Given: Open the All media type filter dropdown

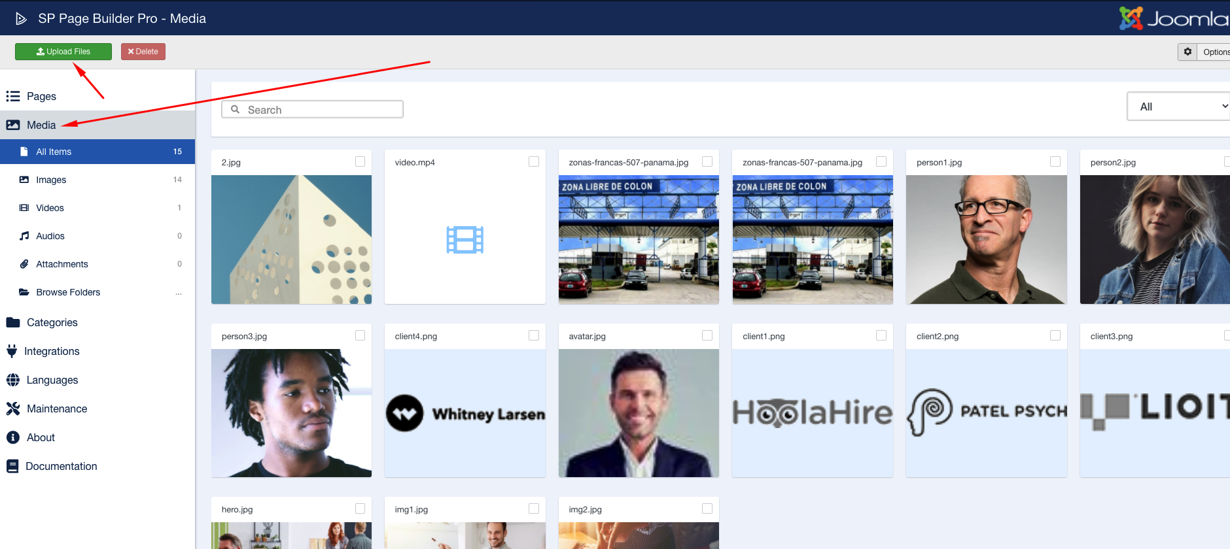Looking at the screenshot, I should click(x=1178, y=107).
